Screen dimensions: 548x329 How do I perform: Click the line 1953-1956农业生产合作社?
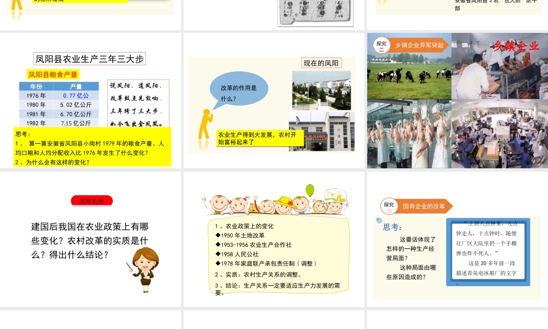(x=253, y=245)
